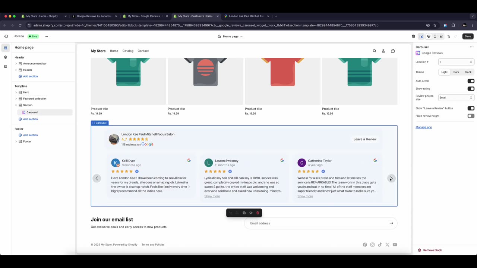The width and height of the screenshot is (477, 268).
Task: Click the Email address input field
Action: pyautogui.click(x=320, y=223)
